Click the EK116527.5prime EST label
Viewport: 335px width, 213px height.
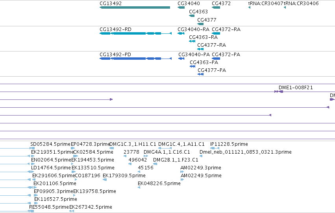click(56, 200)
